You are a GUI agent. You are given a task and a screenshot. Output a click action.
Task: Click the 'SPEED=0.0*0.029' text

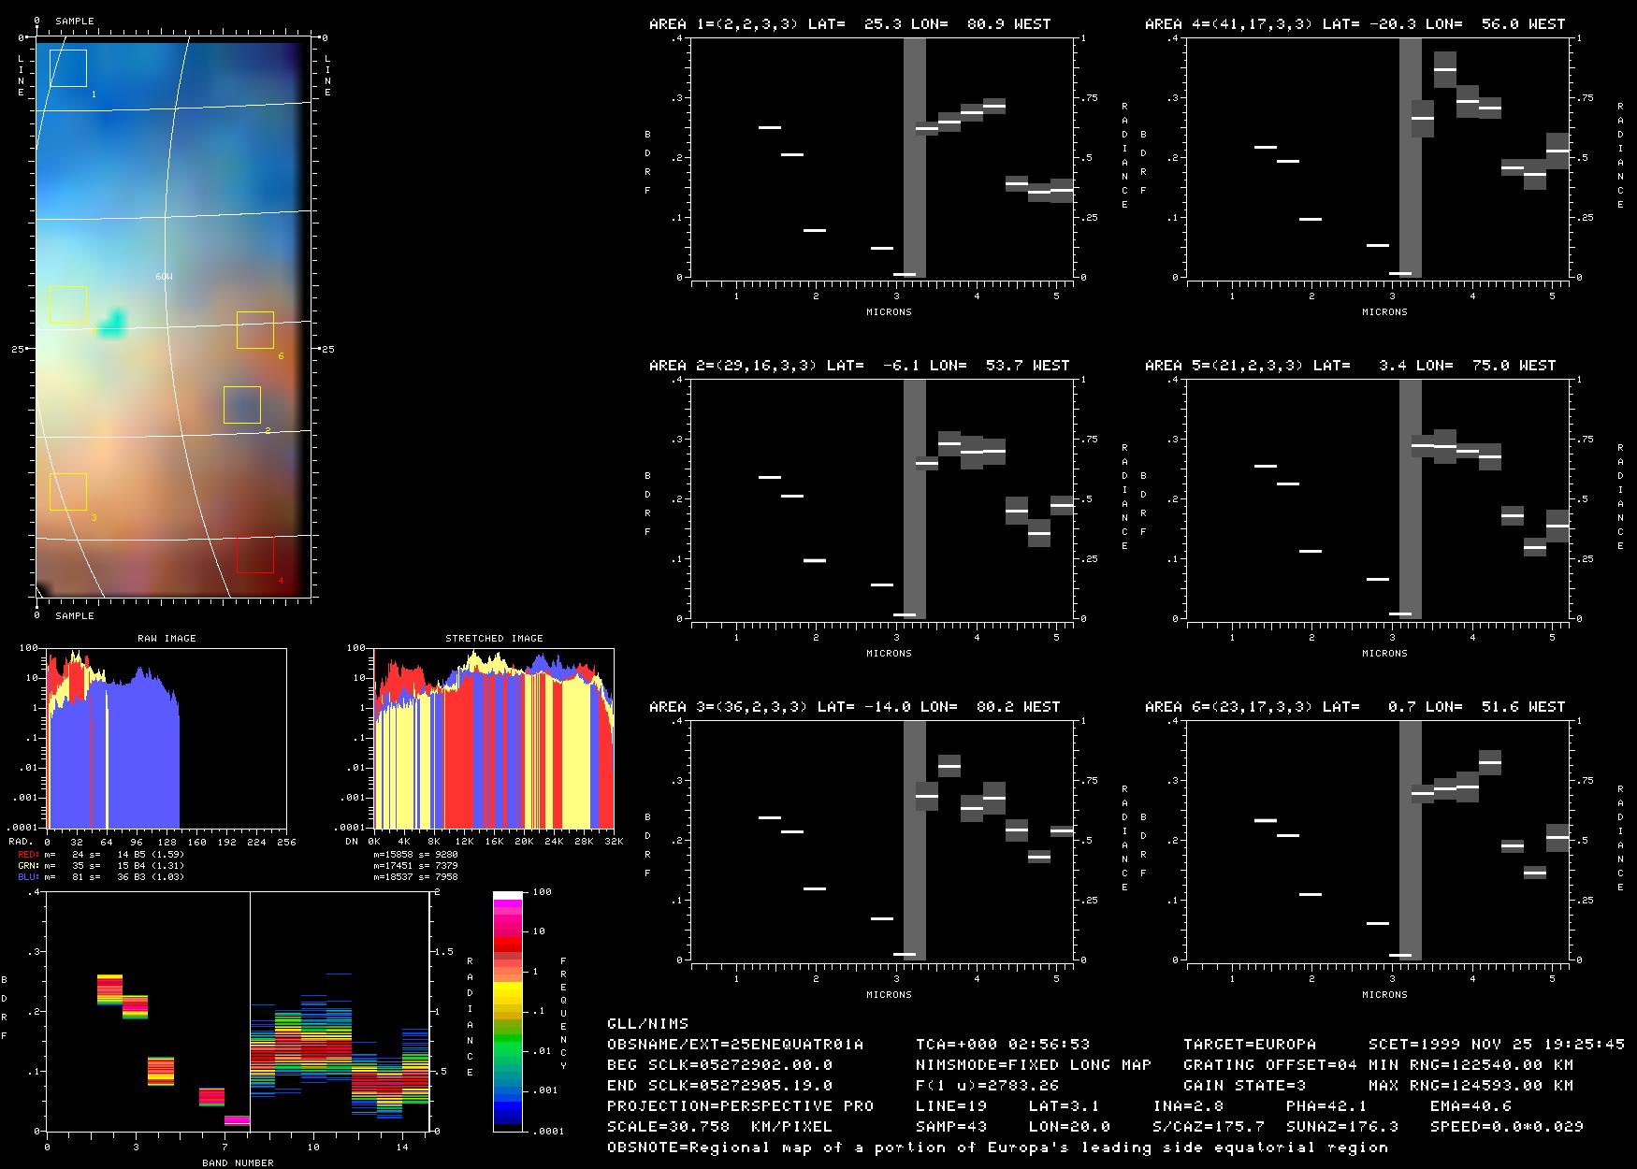[1507, 1127]
